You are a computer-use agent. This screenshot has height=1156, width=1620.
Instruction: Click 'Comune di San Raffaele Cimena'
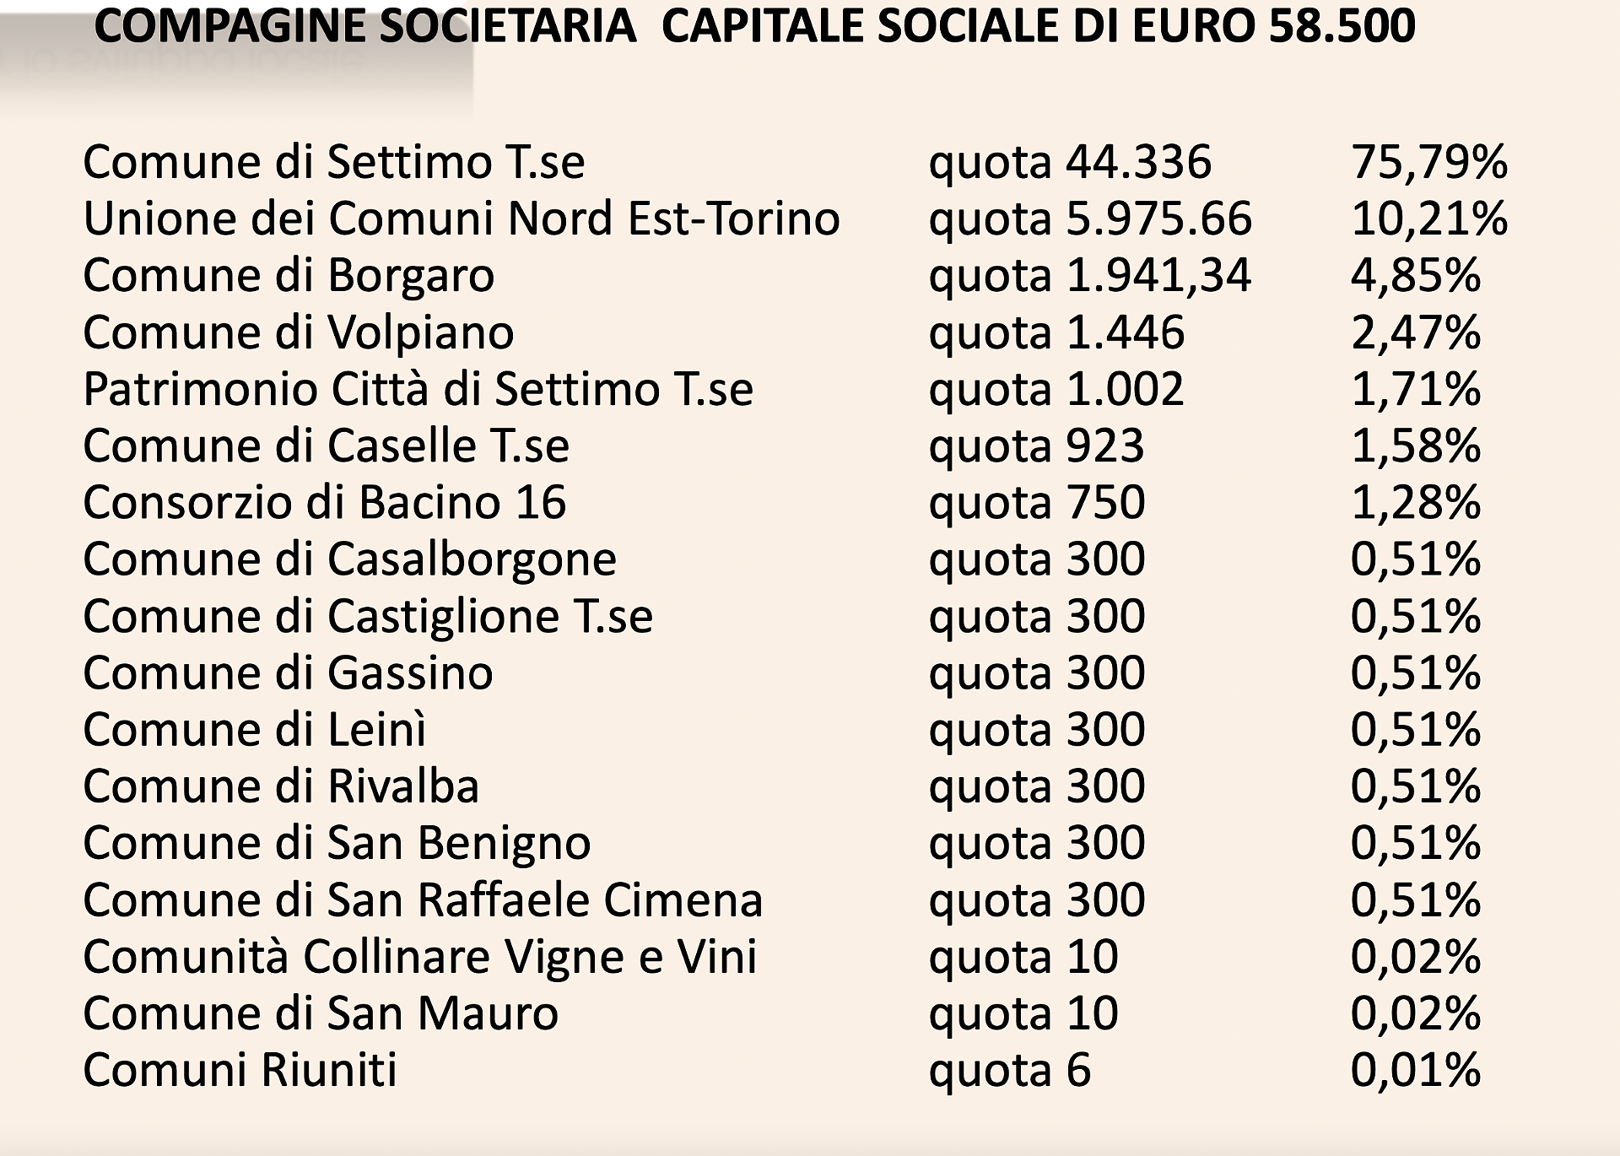point(423,900)
